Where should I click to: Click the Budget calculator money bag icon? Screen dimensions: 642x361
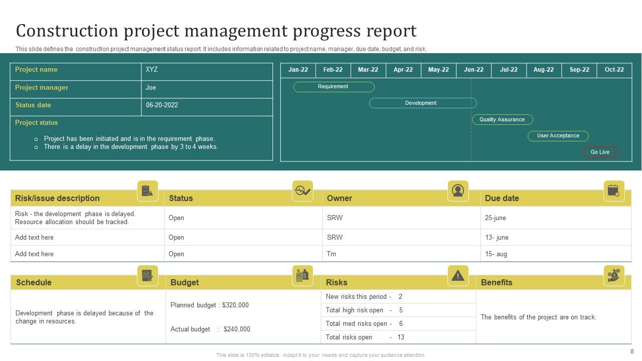point(302,275)
